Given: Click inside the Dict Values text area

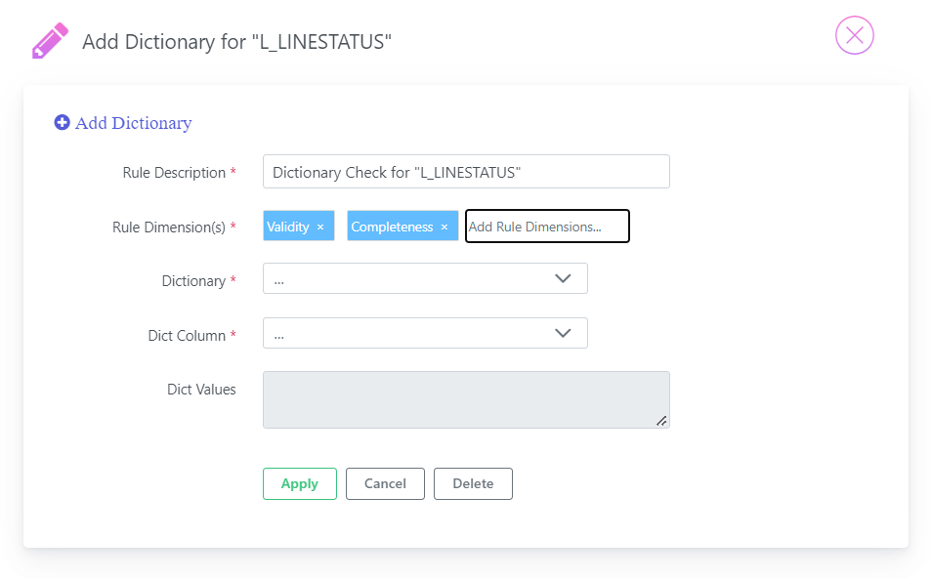Looking at the screenshot, I should click(466, 400).
